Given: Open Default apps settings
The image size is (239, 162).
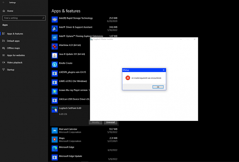Looking at the screenshot, I should pyautogui.click(x=13, y=41).
